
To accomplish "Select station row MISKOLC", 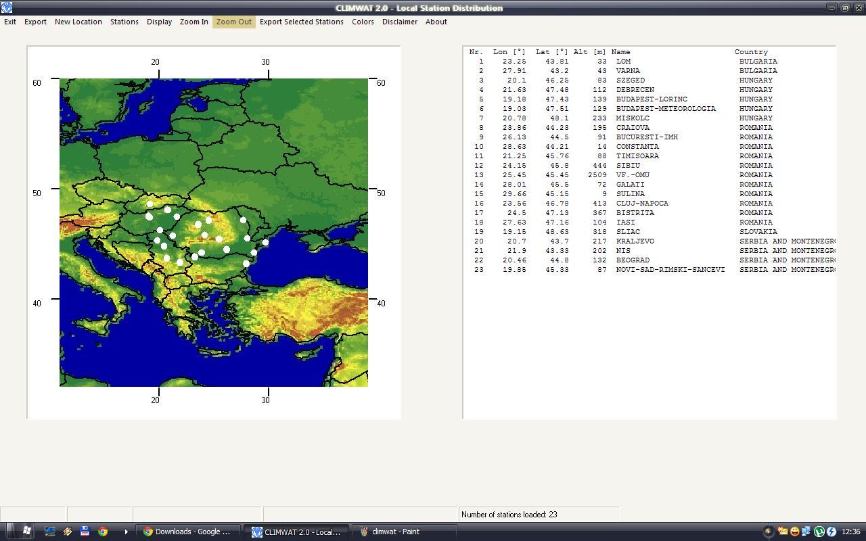I will click(x=649, y=118).
